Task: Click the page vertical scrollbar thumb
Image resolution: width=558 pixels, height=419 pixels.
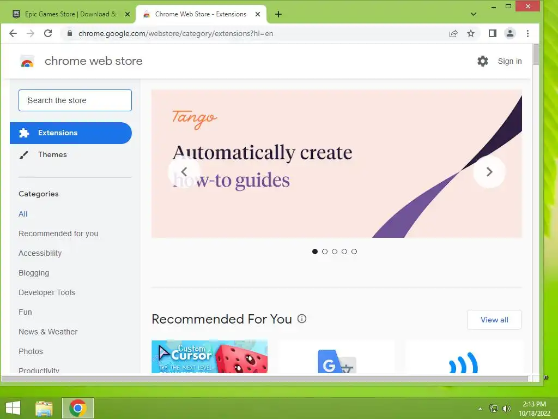Action: coord(536,55)
